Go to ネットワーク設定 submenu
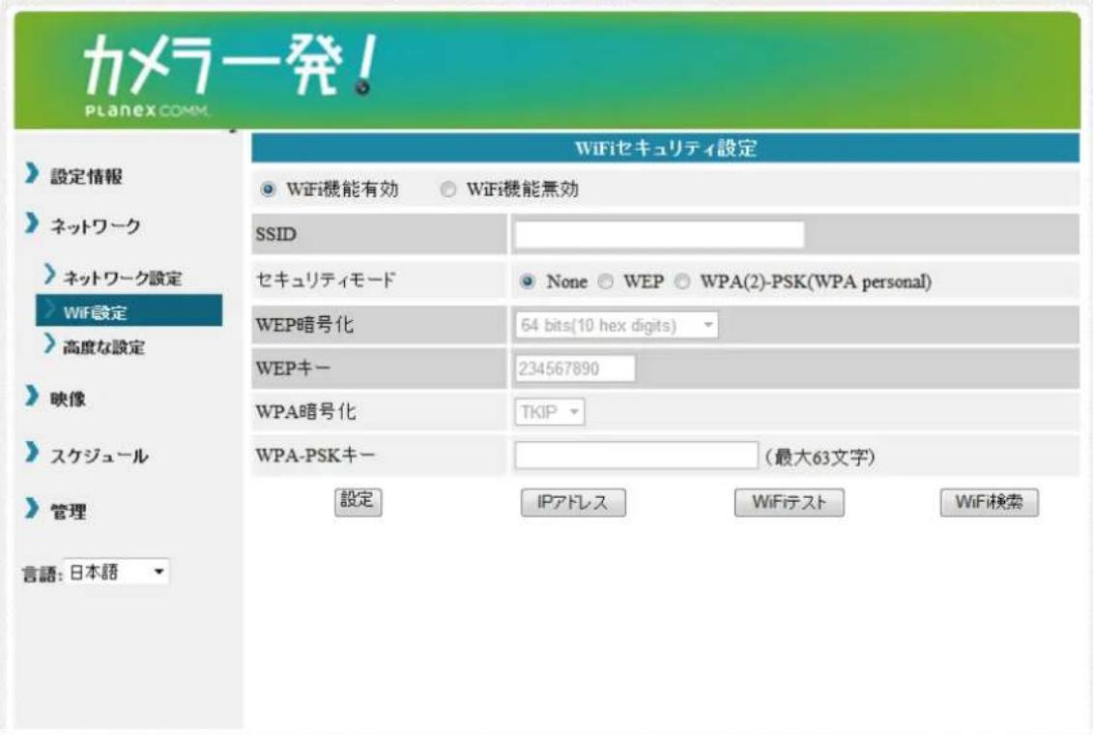1093x735 pixels. click(x=123, y=278)
